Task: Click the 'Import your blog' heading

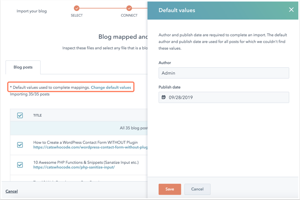Action: pyautogui.click(x=31, y=11)
